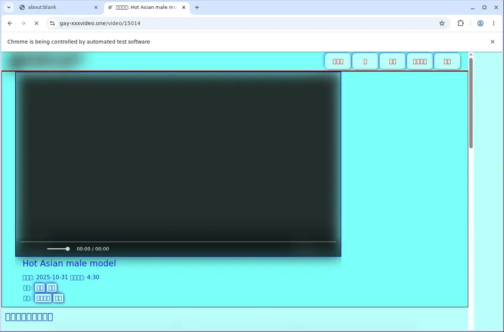Click the 2025-10-31 date text
This screenshot has width=504, height=332.
click(52, 277)
